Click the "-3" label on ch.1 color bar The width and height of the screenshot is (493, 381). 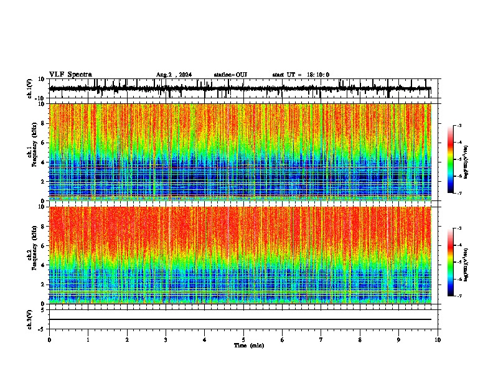pos(459,125)
